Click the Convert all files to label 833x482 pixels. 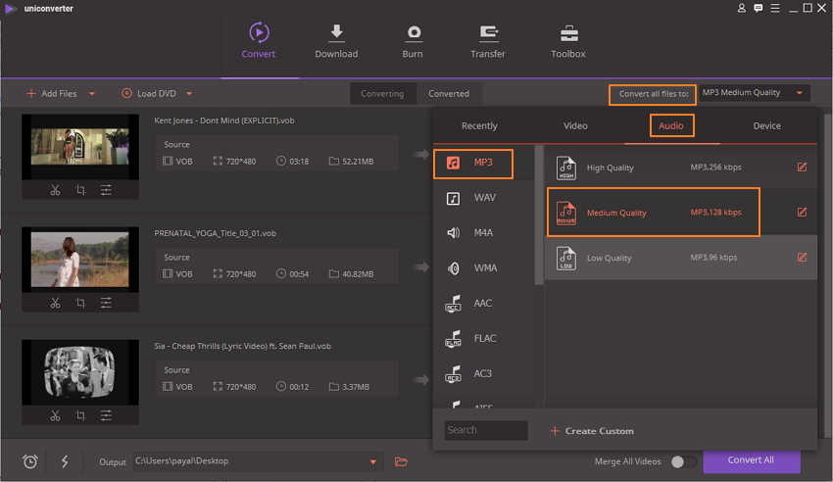[653, 94]
